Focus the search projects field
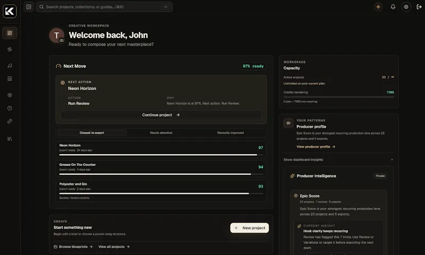Screen dimensions: 425x255 [104, 7]
